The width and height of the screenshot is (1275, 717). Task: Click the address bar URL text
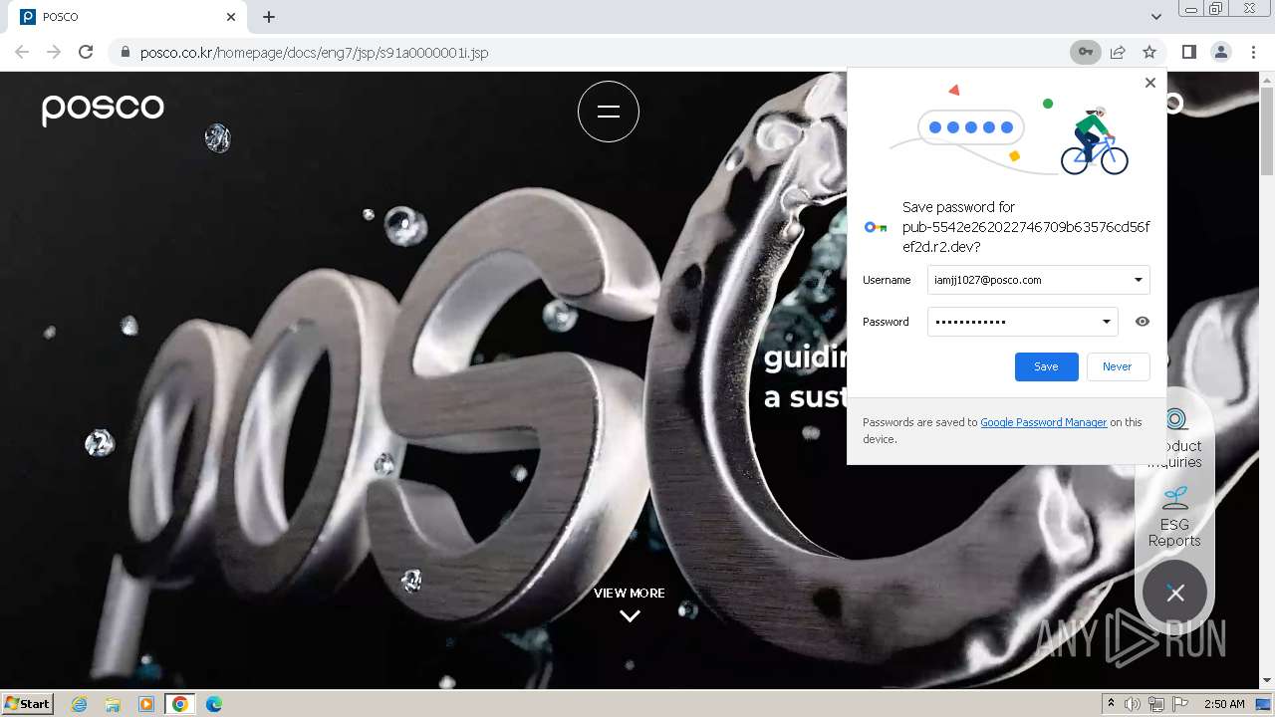(315, 52)
